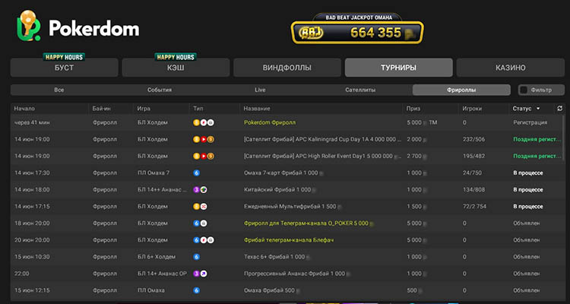The height and width of the screenshot is (304, 570).
Task: Click type icons in Ежедневный Мультифрибай row
Action: (200, 207)
